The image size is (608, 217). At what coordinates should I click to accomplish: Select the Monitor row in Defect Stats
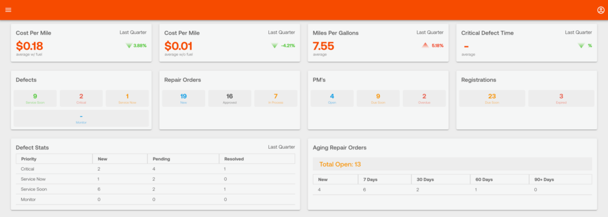click(156, 199)
